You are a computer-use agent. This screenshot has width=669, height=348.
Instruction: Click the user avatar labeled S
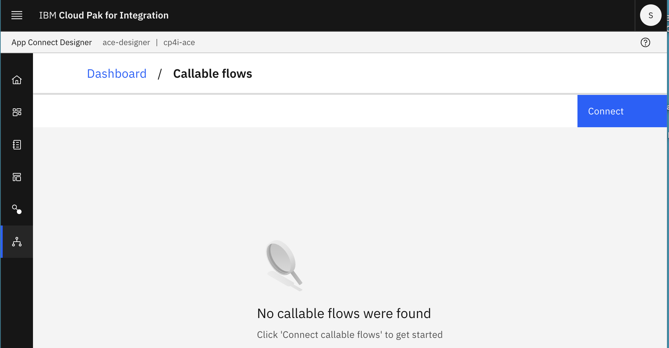click(650, 15)
